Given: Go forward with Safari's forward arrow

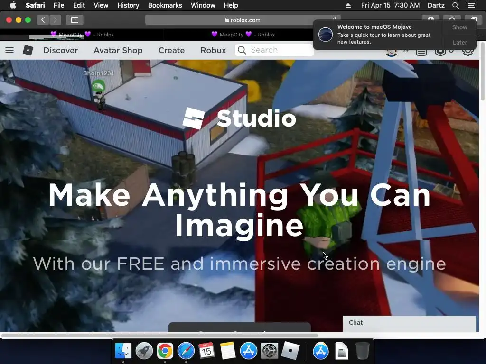Looking at the screenshot, I should pyautogui.click(x=55, y=20).
